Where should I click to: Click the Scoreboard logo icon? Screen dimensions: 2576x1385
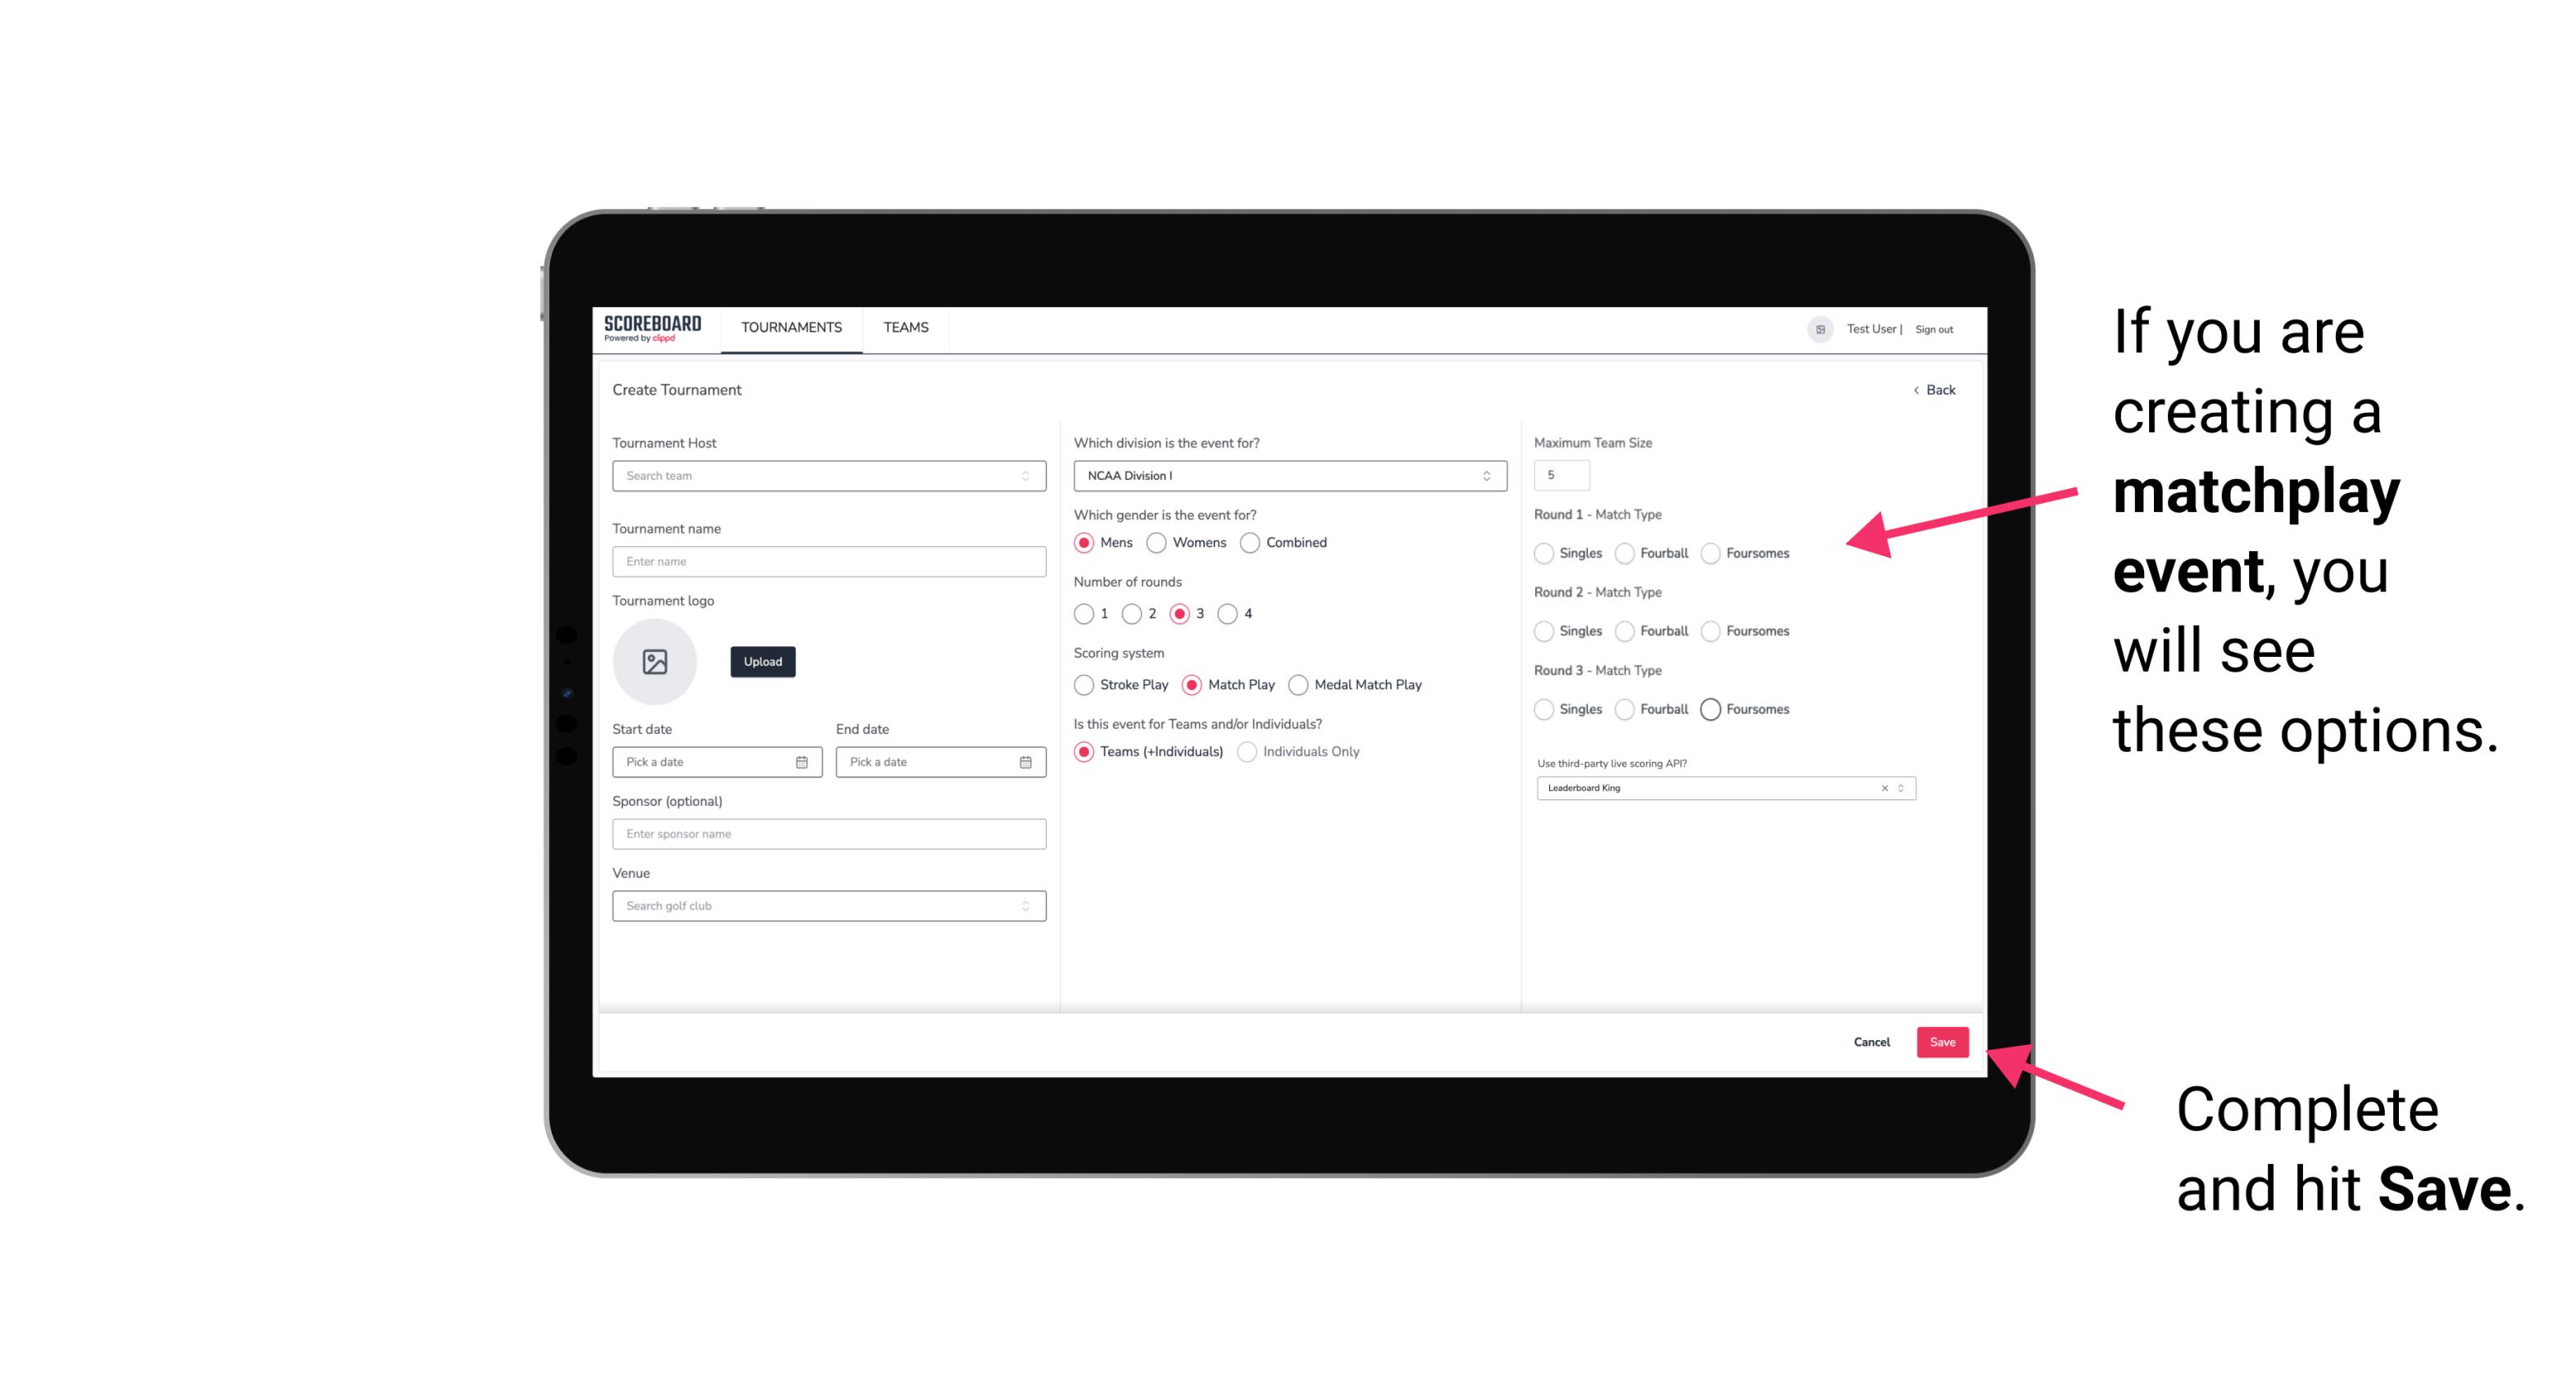652,328
